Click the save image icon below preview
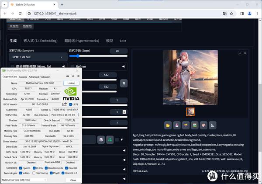Image resolution: width=262 pixels, height=184 pixels. pyautogui.click(x=177, y=125)
